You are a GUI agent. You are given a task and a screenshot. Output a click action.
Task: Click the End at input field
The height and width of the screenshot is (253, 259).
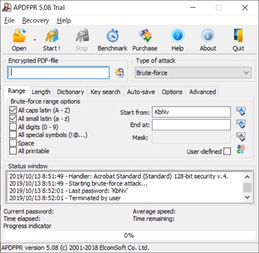click(x=192, y=125)
